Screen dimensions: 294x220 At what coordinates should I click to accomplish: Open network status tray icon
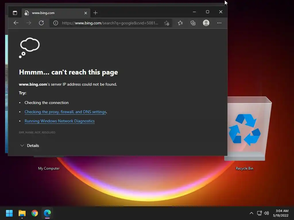(260, 213)
